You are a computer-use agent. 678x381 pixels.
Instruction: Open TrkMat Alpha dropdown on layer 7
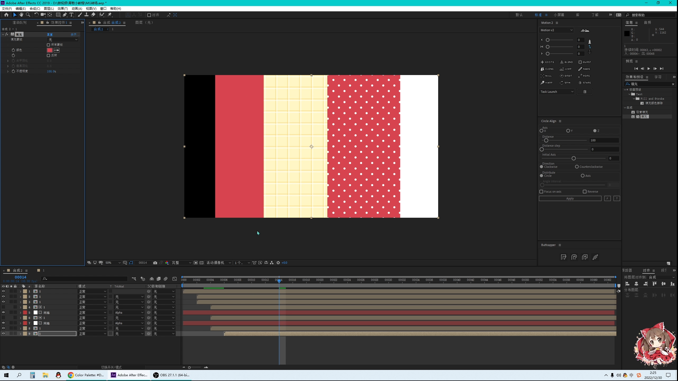[129, 323]
